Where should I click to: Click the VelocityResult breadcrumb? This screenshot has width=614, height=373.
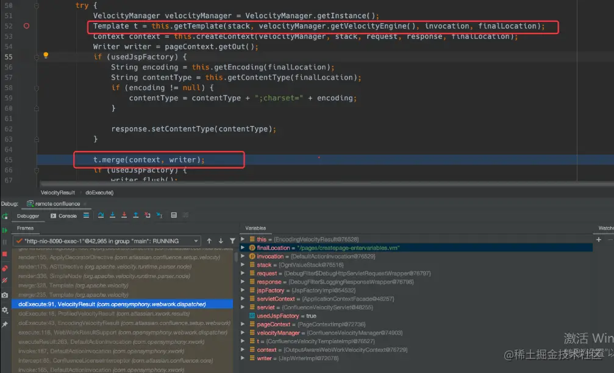pyautogui.click(x=57, y=192)
